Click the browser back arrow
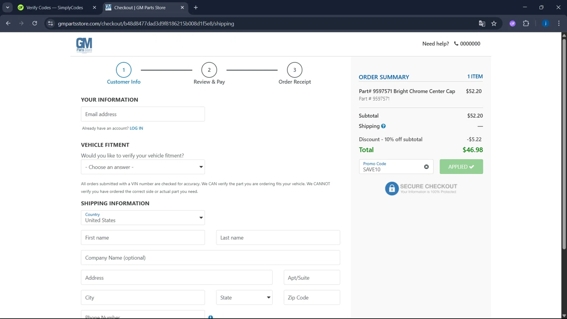Screen dimensions: 567x319 point(8,23)
